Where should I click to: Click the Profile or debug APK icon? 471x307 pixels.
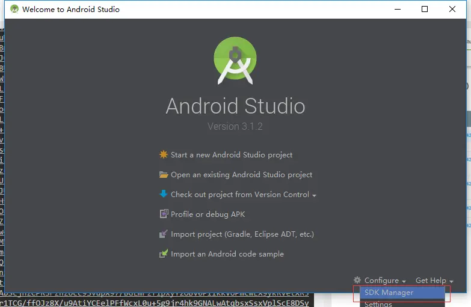tap(164, 214)
